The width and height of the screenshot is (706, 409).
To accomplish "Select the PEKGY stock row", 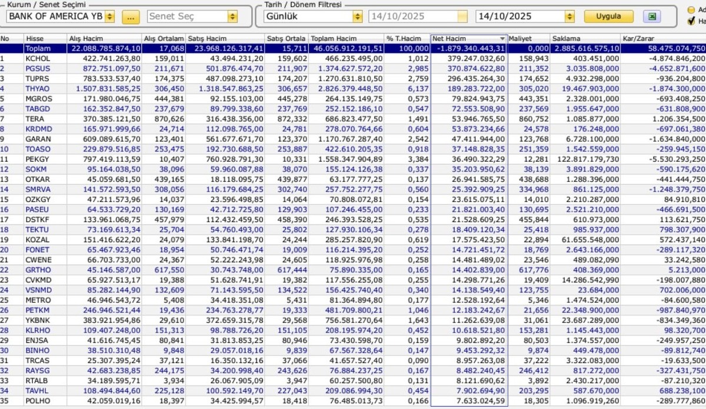I will [353, 159].
